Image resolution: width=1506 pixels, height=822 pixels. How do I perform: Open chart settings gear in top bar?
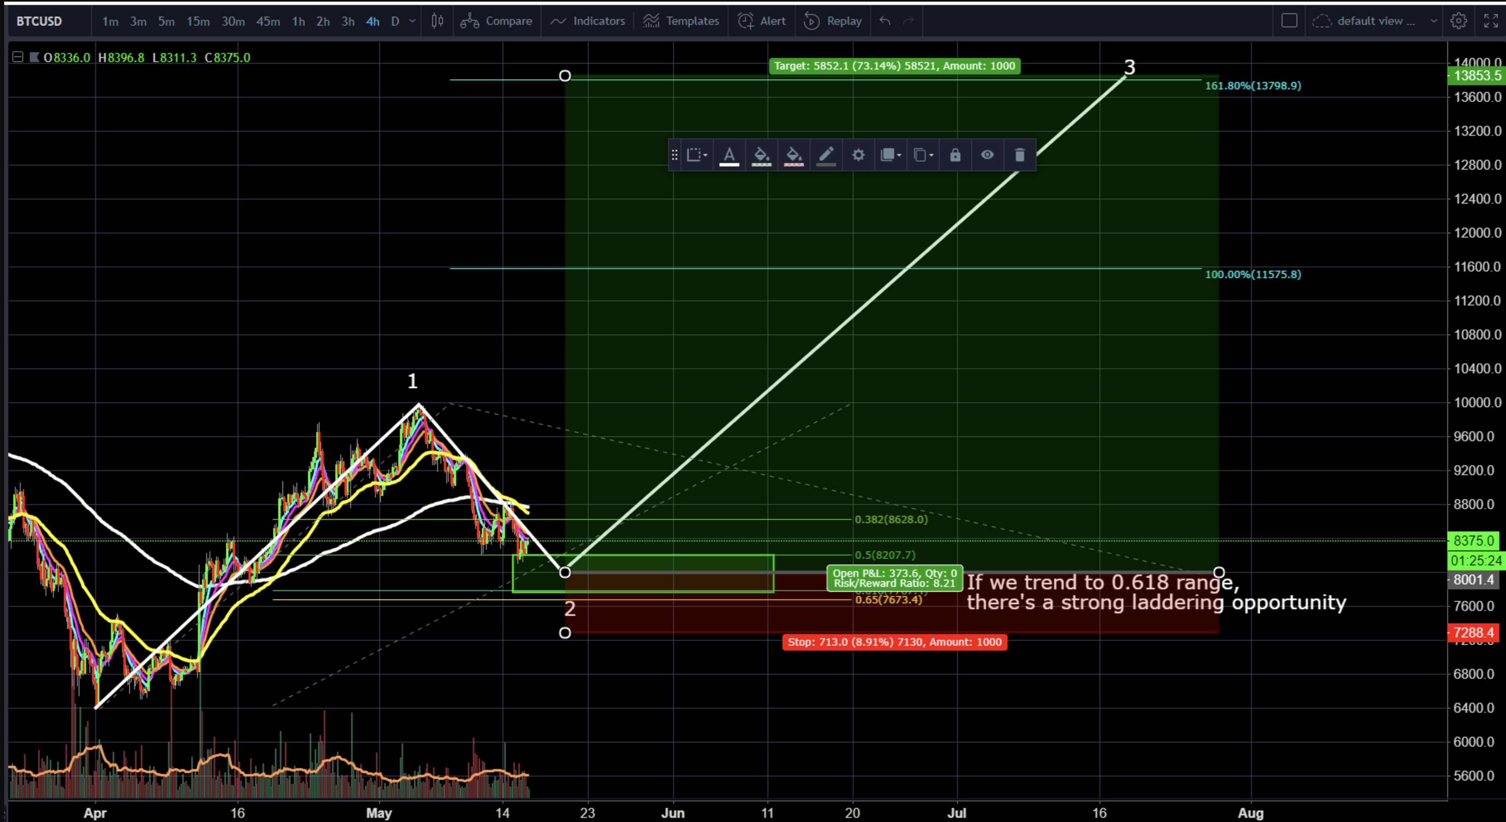point(1459,21)
